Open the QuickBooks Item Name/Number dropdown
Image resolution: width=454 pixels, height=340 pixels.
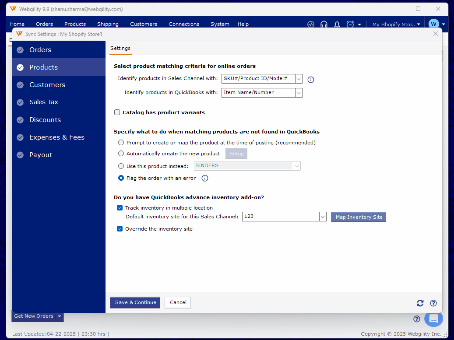pyautogui.click(x=299, y=93)
